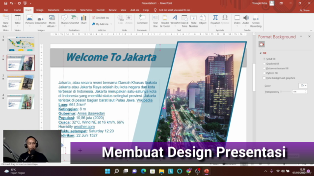Viewport: 314px width, 176px height.
Task: Select Solid fill option
Action: 269,59
